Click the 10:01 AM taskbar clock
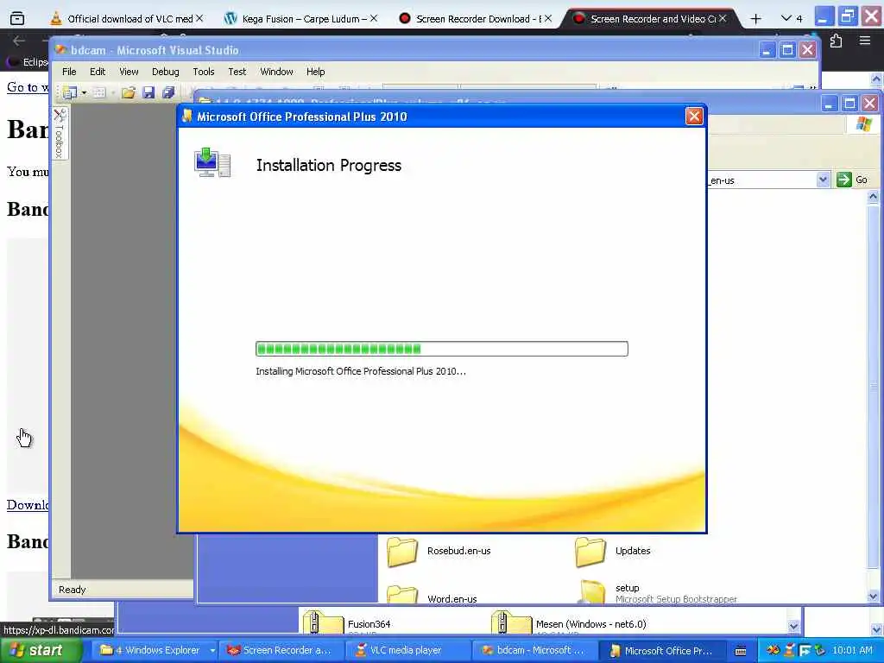 pos(852,651)
